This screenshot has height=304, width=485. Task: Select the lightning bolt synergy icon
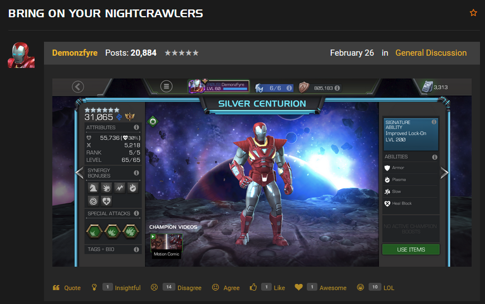click(120, 188)
